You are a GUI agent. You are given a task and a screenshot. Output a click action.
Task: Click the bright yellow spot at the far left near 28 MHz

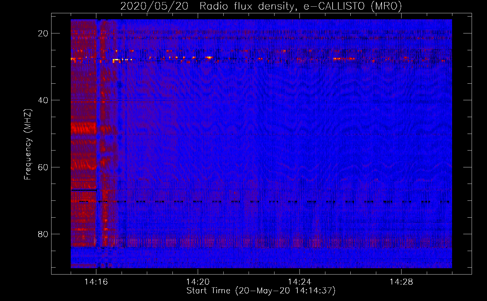pos(73,59)
